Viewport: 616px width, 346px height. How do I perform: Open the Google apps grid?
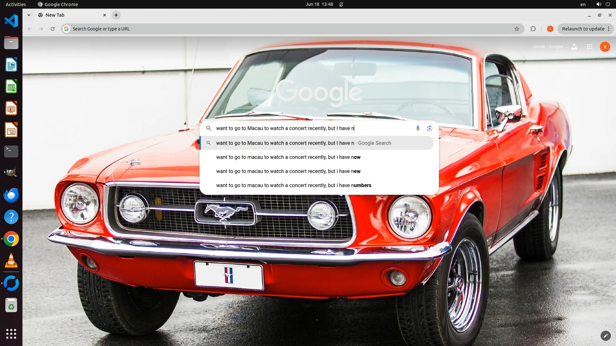(589, 47)
